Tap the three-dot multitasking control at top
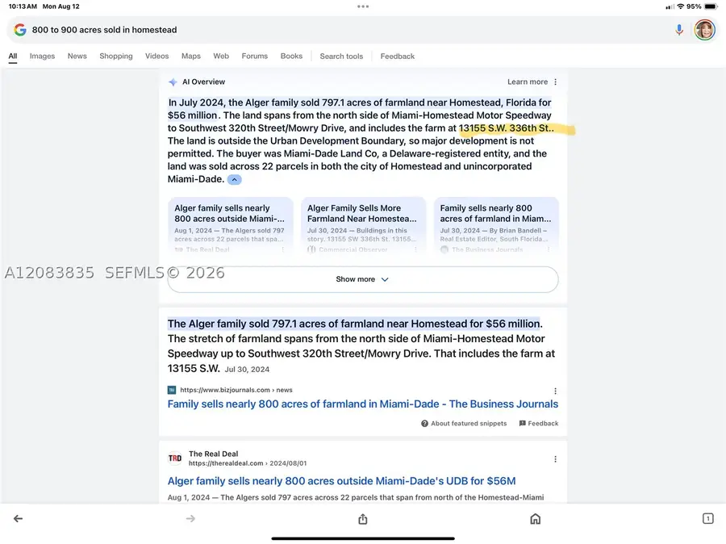Image resolution: width=726 pixels, height=544 pixels. click(363, 6)
